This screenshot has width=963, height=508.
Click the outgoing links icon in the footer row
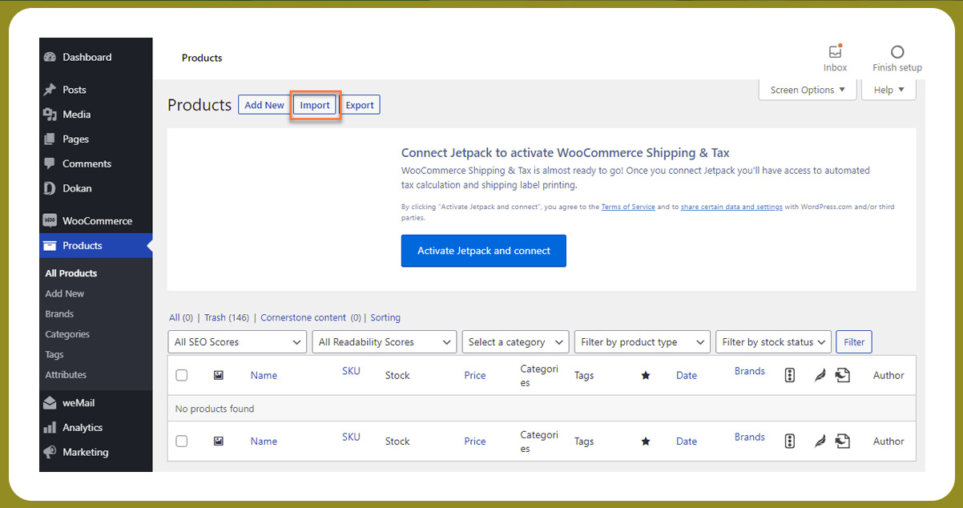coord(843,440)
